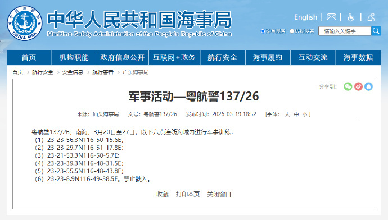388x220 pixels.
Task: Click coordinate line (6) 23-23-8.9N116-49-38.5E
Action: 78,179
